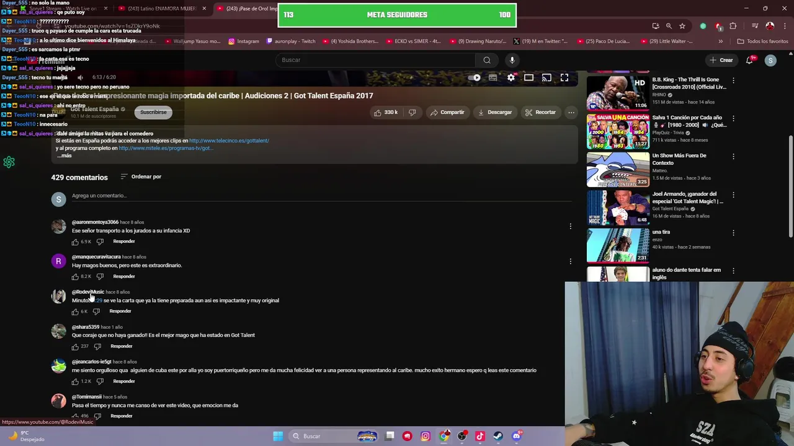
Task: Open ECKO vs SIMER bookmark
Action: click(413, 42)
